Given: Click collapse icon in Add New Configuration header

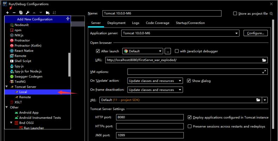Looking at the screenshot, I should 68,19.
